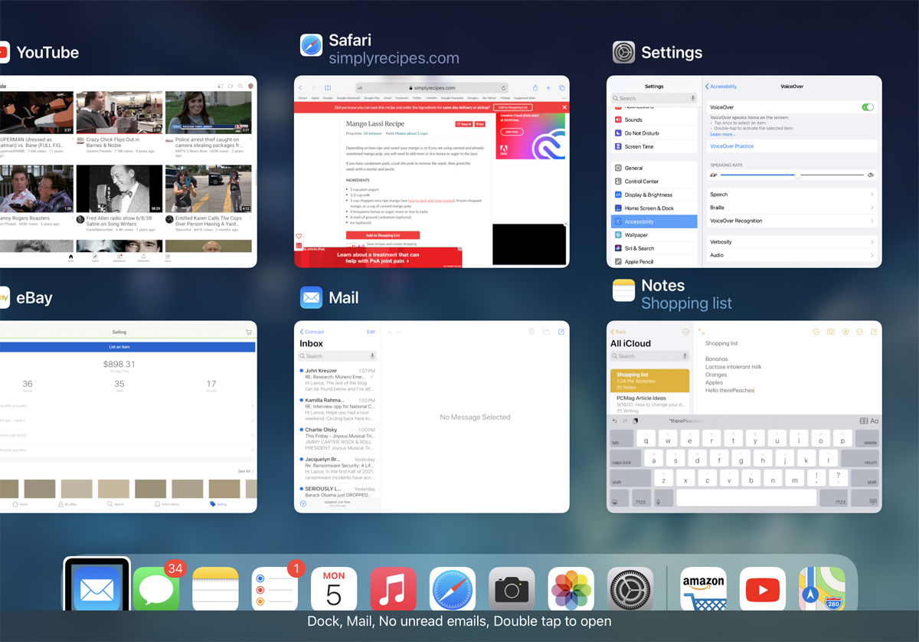
Task: Tap the Search field in Mail inbox
Action: [x=338, y=356]
